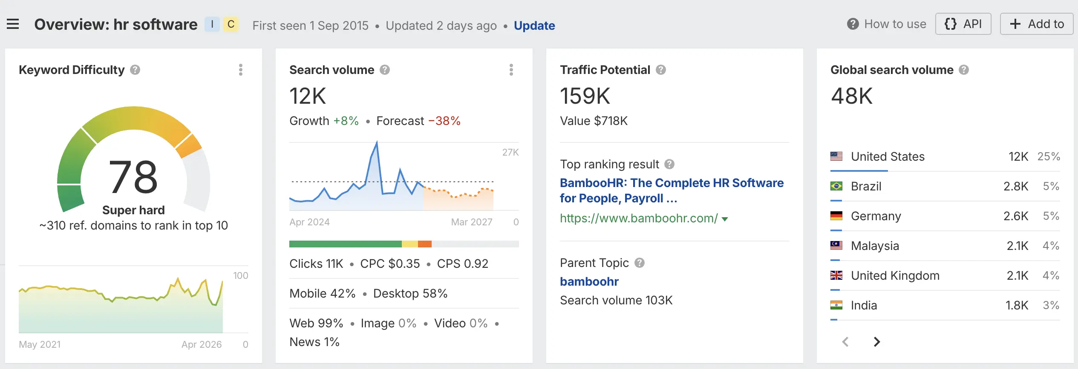The height and width of the screenshot is (369, 1078).
Task: Go to next page of countries
Action: (876, 341)
